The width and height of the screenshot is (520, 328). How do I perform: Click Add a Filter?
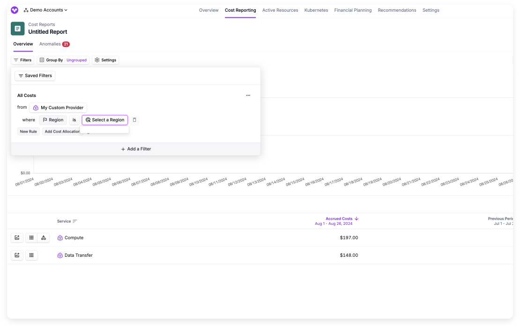136,149
